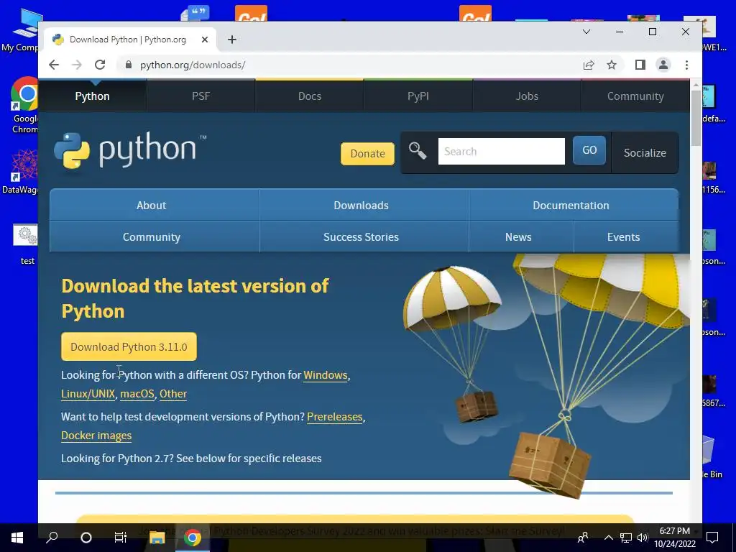The width and height of the screenshot is (736, 552).
Task: Select the PyPI top nav tab
Action: 418,96
